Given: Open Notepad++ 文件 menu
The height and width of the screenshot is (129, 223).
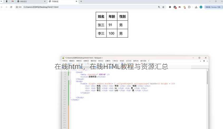Looking at the screenshot, I should point(65,61).
